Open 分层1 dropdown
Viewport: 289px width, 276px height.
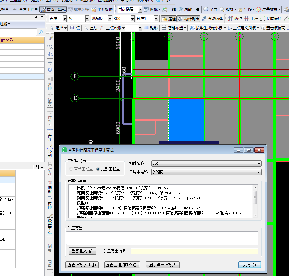tap(156, 19)
